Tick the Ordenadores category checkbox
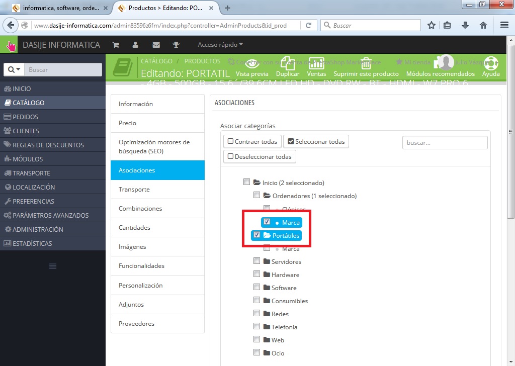The image size is (515, 366). [257, 195]
